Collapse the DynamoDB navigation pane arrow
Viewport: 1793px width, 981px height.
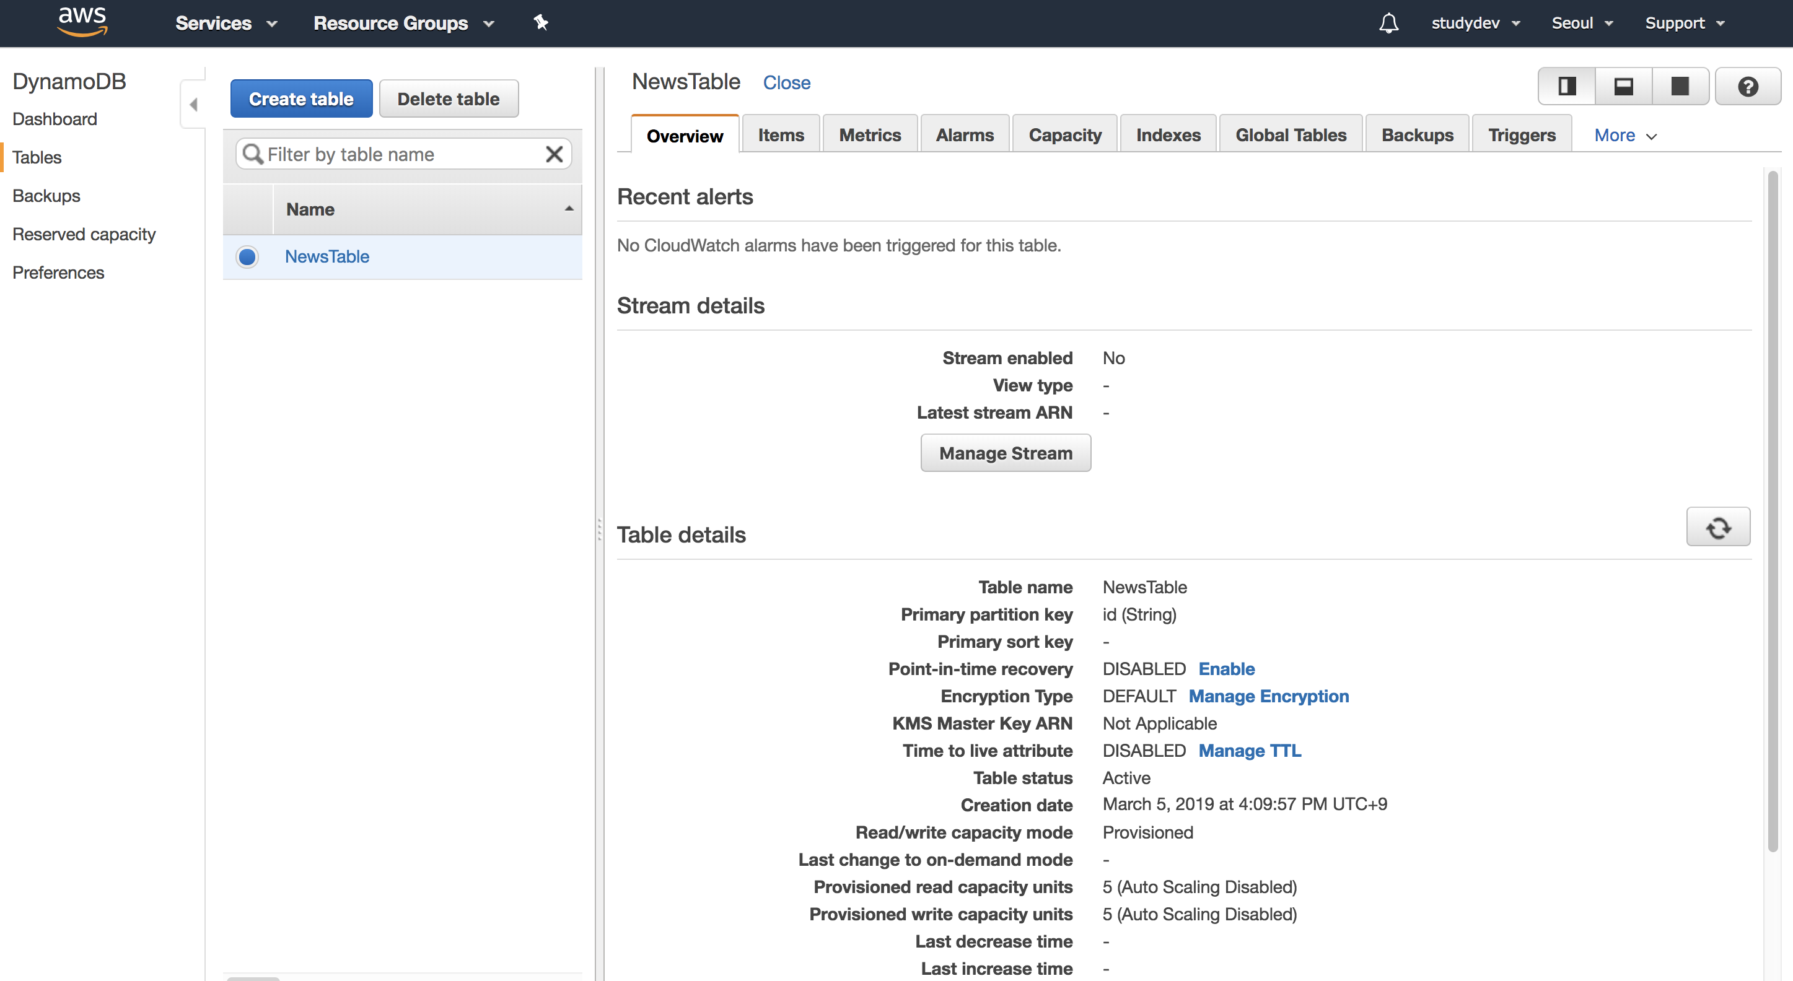(x=193, y=105)
